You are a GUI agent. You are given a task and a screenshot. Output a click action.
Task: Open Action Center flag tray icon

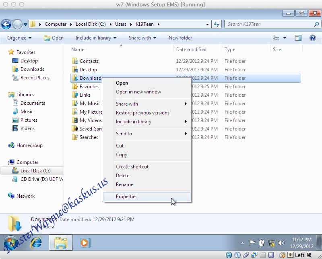(x=252, y=243)
